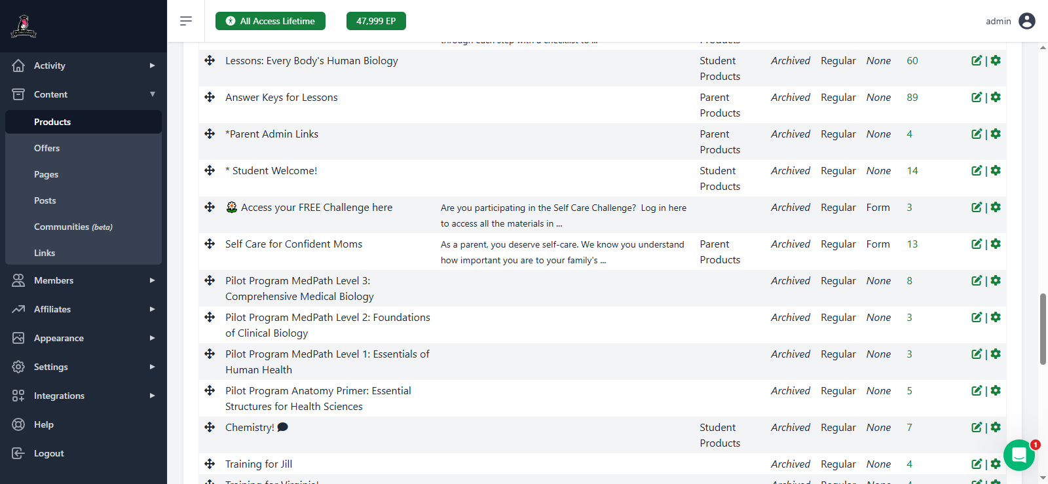This screenshot has width=1048, height=484.
Task: Go to Communities (beta) in sidebar
Action: pyautogui.click(x=73, y=227)
